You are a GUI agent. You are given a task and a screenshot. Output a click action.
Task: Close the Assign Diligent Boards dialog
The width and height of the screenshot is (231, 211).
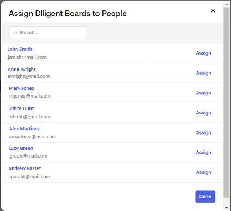(213, 10)
